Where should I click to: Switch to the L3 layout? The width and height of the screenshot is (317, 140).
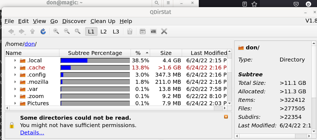tap(116, 31)
